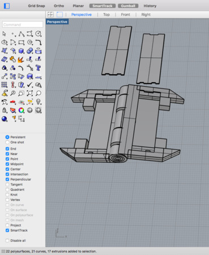The image size is (209, 255).
Task: Choose the Move tool icon
Action: (x=4, y=76)
